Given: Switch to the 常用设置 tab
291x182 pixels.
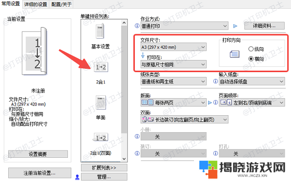Looking at the screenshot, I should 11,4.
